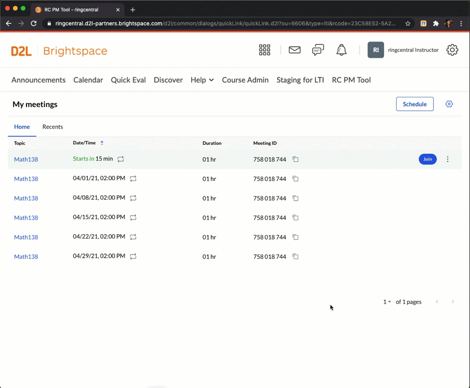This screenshot has height=388, width=470.
Task: Open the Brightspace settings gear
Action: point(452,50)
